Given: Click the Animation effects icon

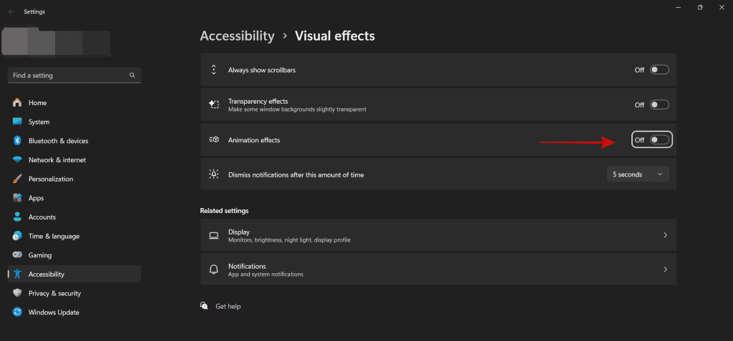Looking at the screenshot, I should pyautogui.click(x=213, y=139).
